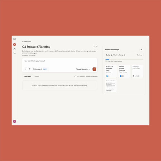Click the 'Project knowledge' heading
This screenshot has height=161, width=161.
click(x=112, y=50)
